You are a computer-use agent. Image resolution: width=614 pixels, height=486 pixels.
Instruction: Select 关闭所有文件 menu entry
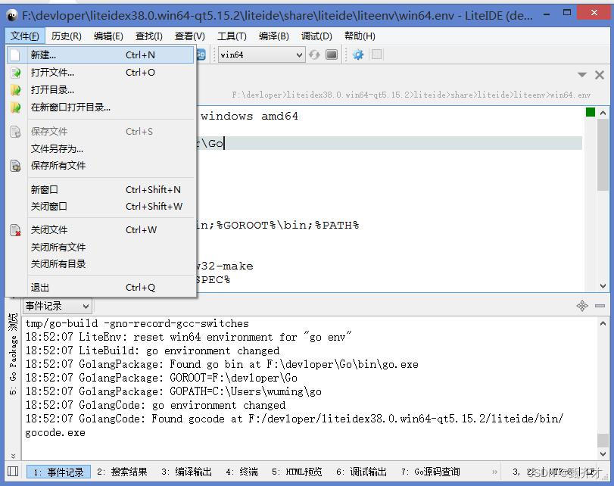100,247
